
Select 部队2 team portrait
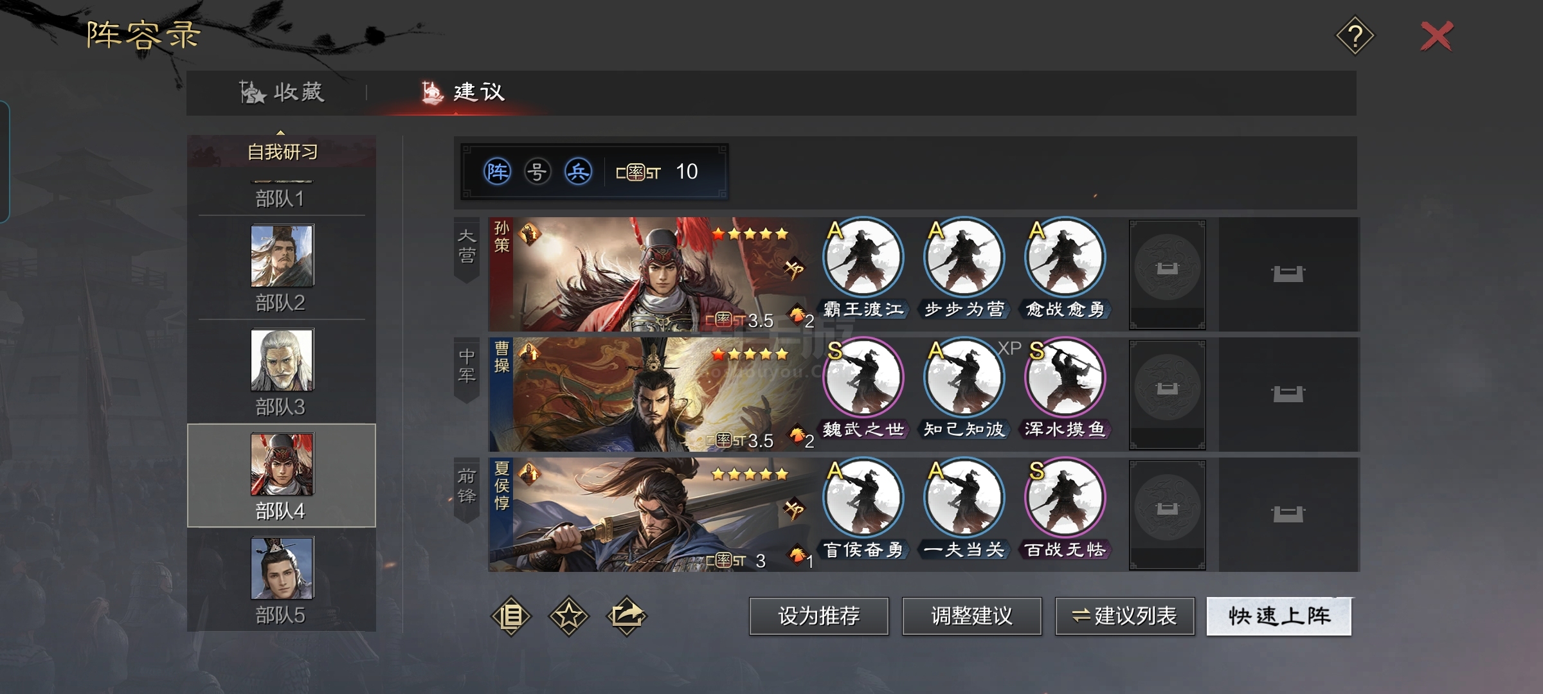pos(282,255)
